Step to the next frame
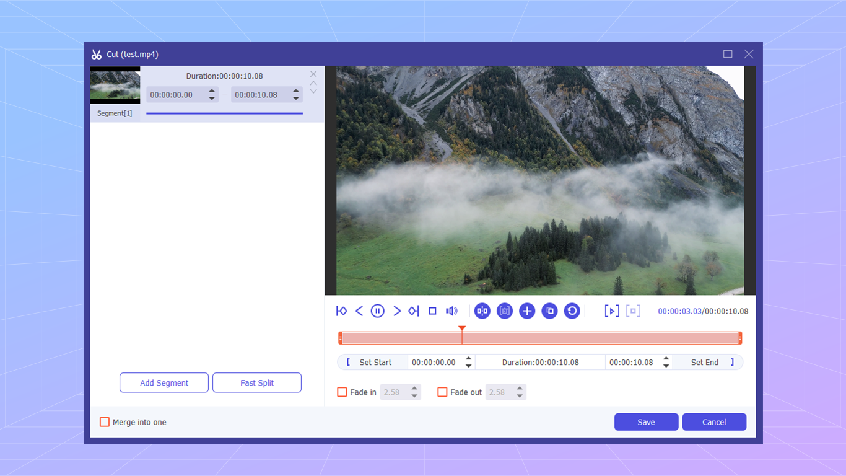The image size is (846, 476). coord(396,311)
